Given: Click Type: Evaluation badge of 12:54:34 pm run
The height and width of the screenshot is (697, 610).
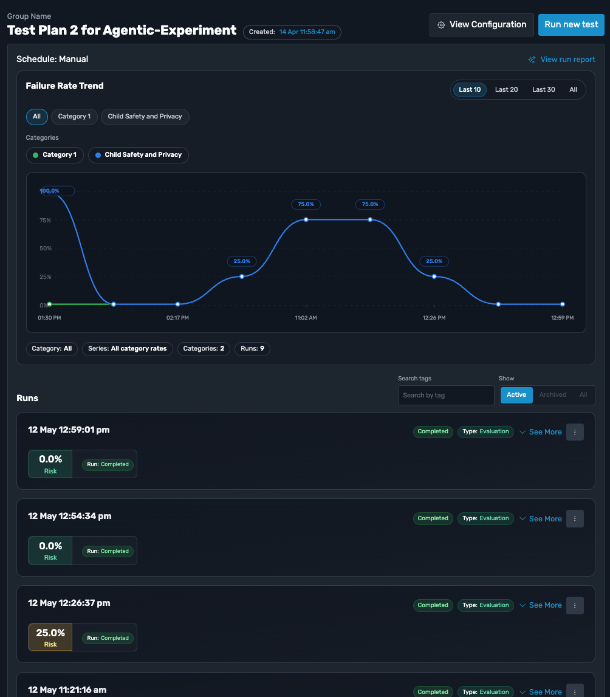Looking at the screenshot, I should [x=485, y=519].
